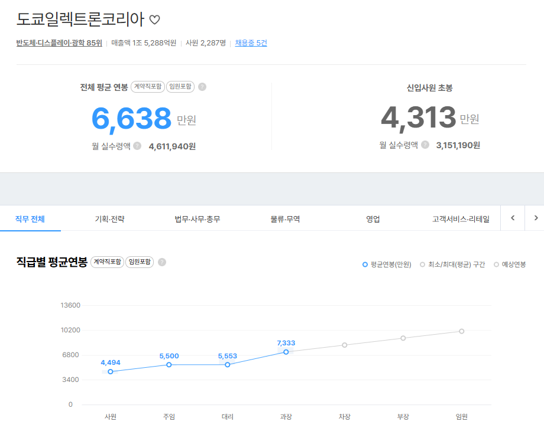Open the 채용중 5건 link
The height and width of the screenshot is (441, 544).
coord(251,43)
